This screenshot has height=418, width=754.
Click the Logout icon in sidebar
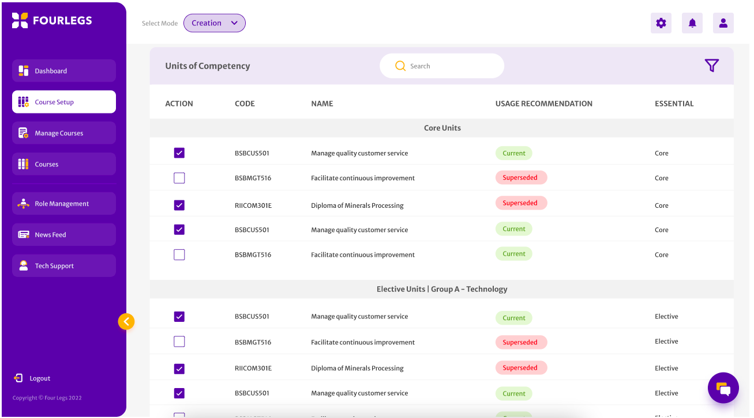click(x=18, y=378)
